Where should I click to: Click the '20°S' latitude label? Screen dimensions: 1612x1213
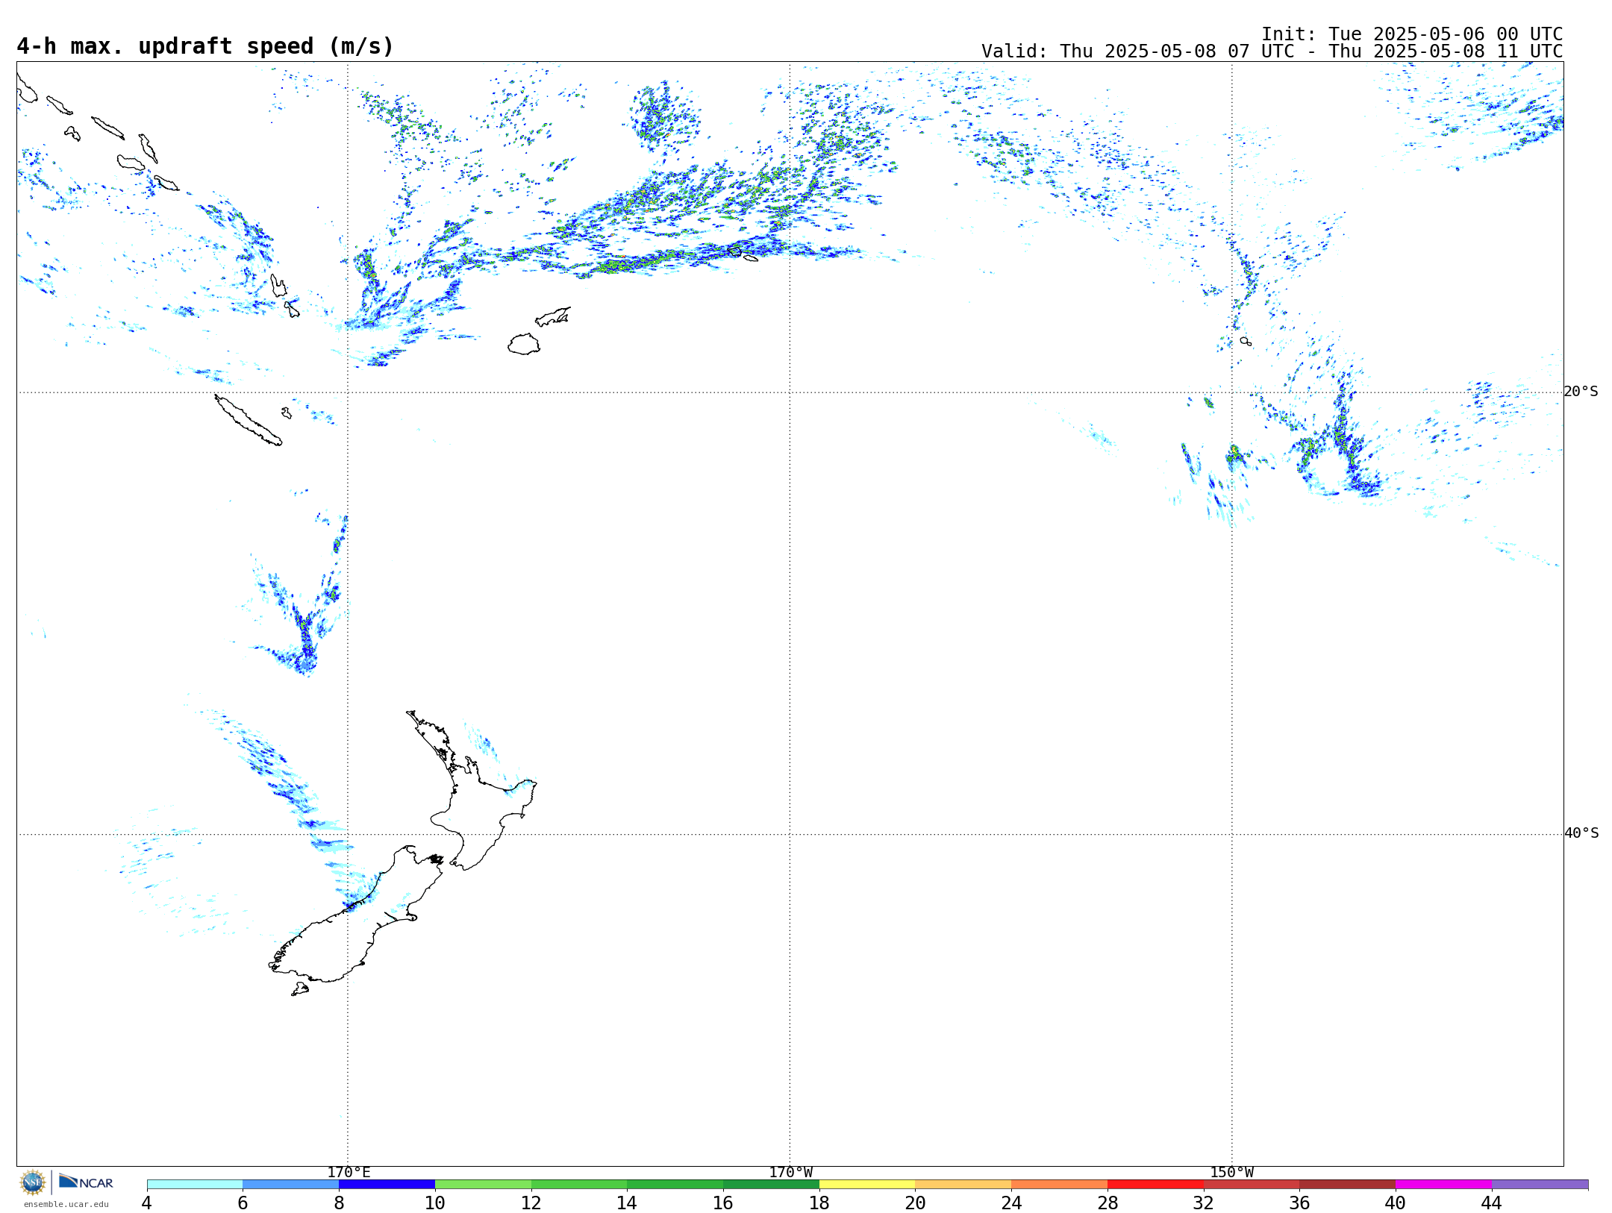(1581, 392)
